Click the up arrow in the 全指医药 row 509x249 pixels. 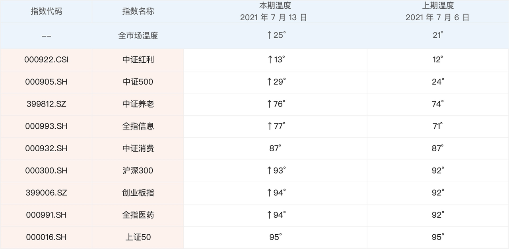270,215
